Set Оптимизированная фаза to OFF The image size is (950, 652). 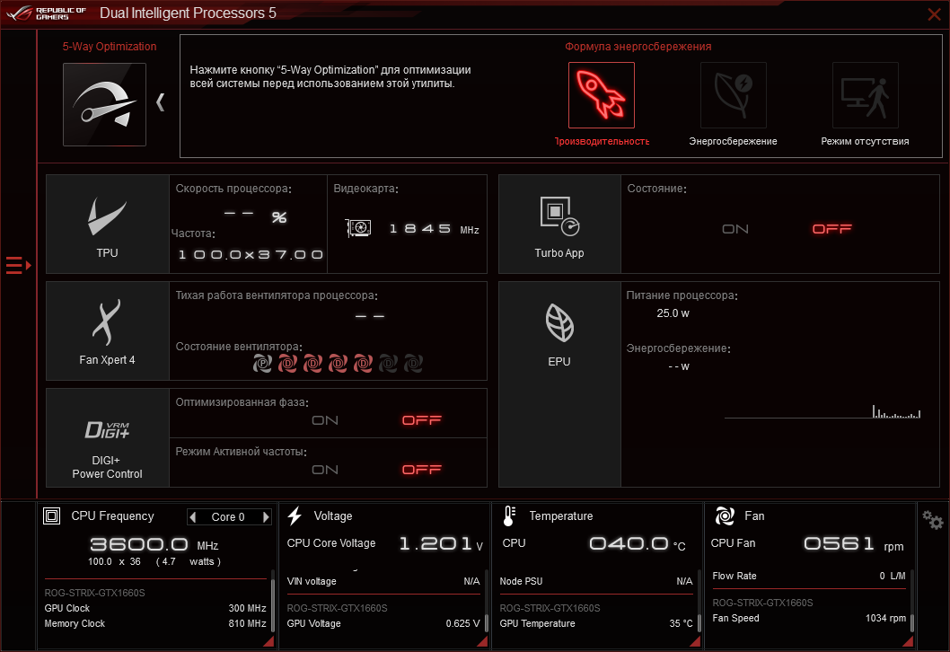422,420
